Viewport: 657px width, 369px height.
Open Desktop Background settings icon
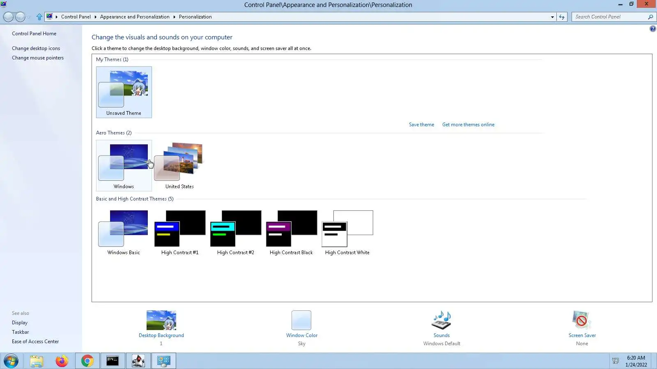click(x=161, y=320)
